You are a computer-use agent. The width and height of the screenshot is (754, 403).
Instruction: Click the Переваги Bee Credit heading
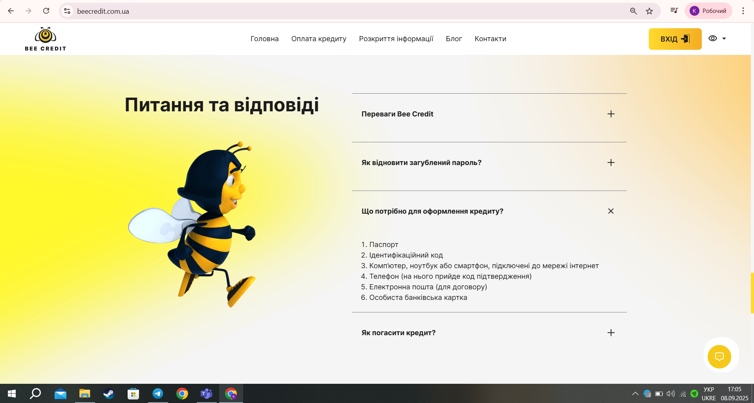(397, 114)
